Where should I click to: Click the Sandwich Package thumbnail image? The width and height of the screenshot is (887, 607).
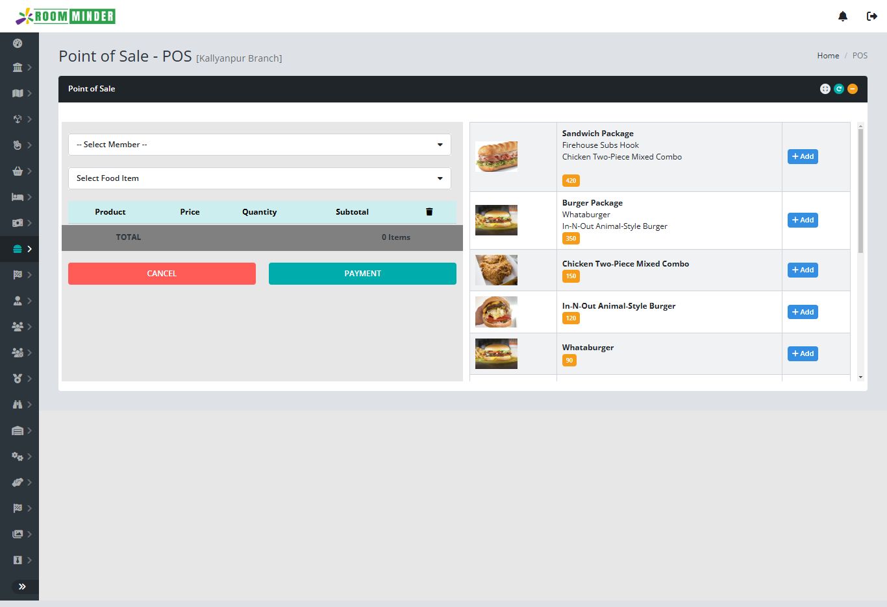pos(496,156)
